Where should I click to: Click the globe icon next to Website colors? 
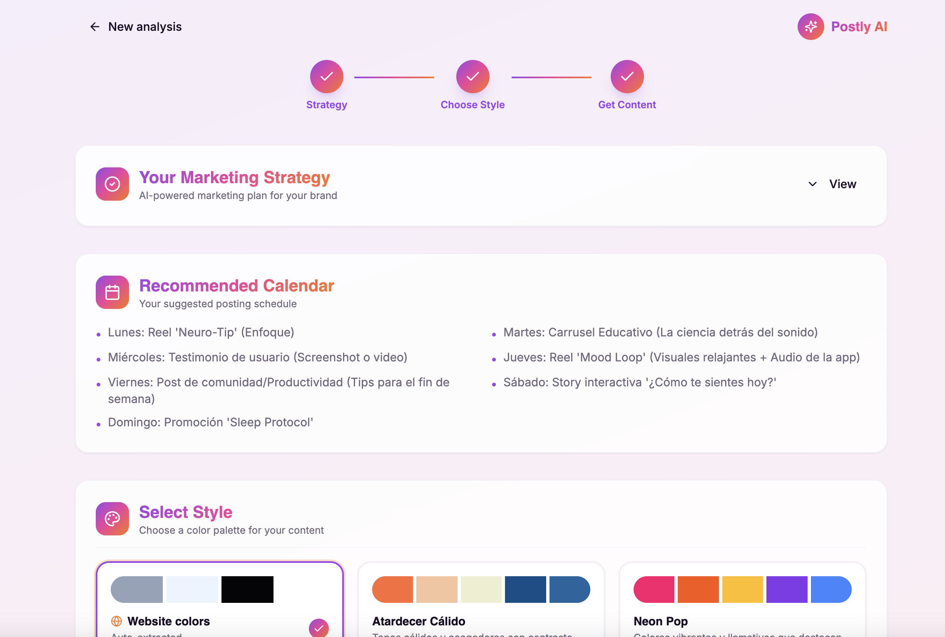point(117,621)
